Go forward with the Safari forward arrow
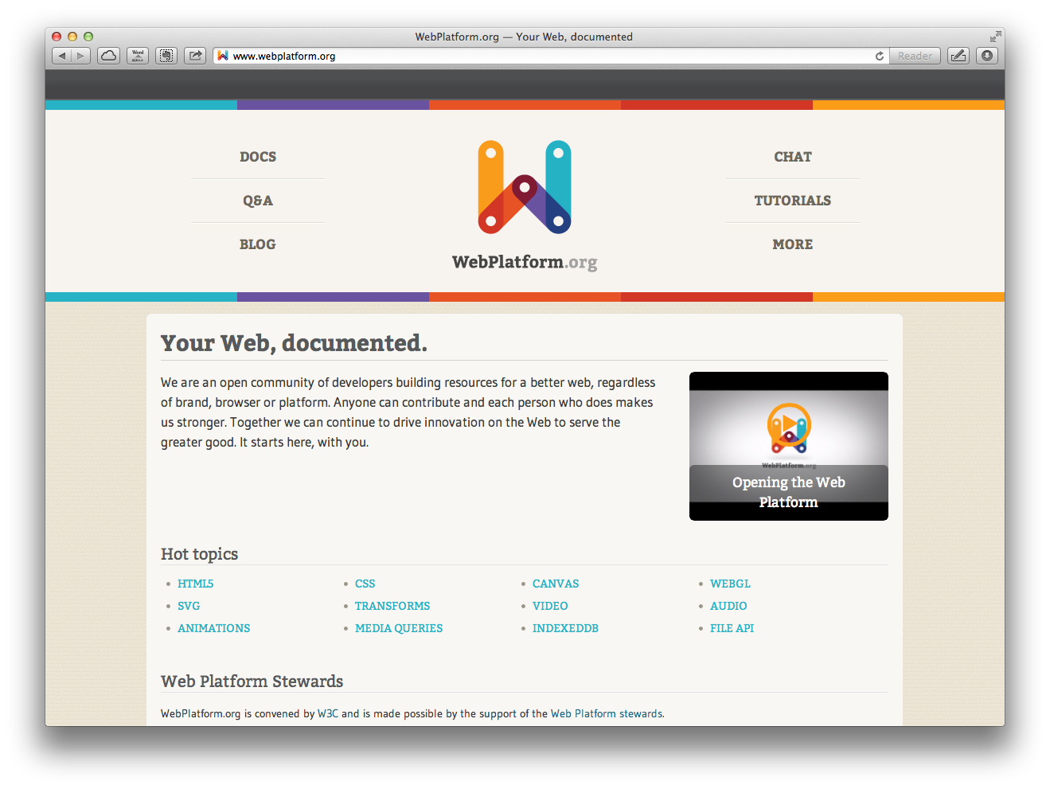This screenshot has height=789, width=1050. click(80, 56)
